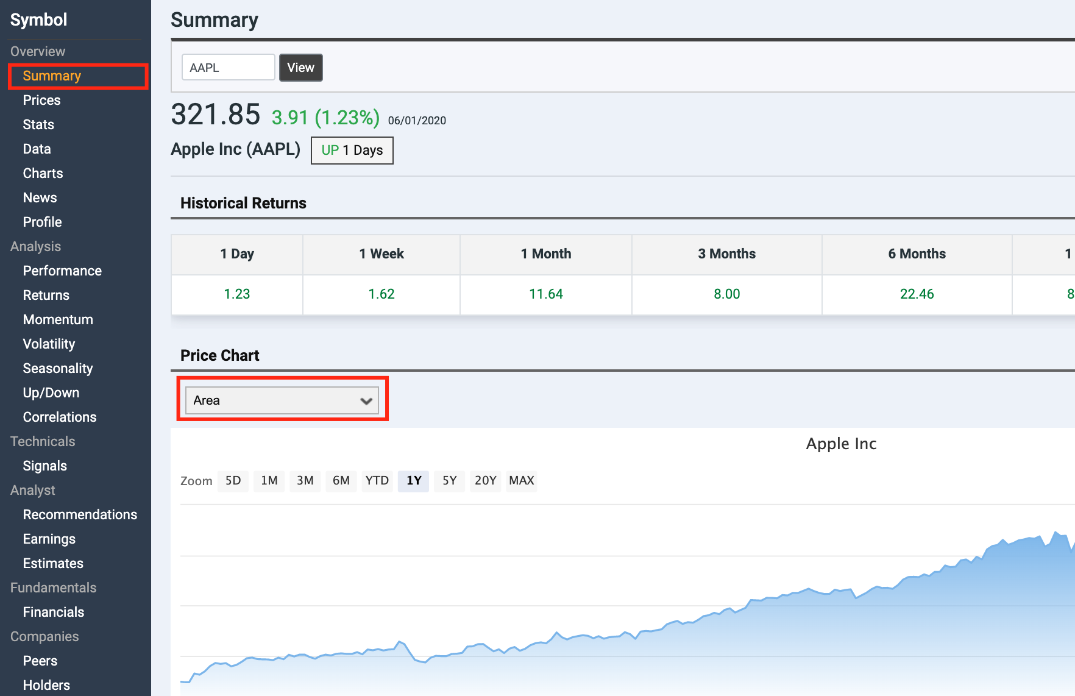Focus the AAPL ticker input field
This screenshot has width=1075, height=696.
click(229, 67)
